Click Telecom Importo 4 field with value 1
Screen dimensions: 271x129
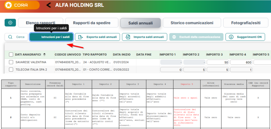coord(241,70)
